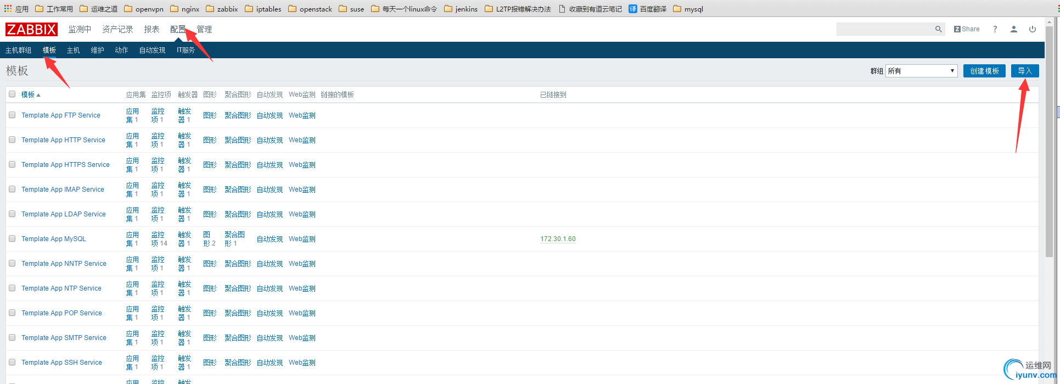Open the mysql bookmark folder
The width and height of the screenshot is (1060, 384).
[x=688, y=9]
